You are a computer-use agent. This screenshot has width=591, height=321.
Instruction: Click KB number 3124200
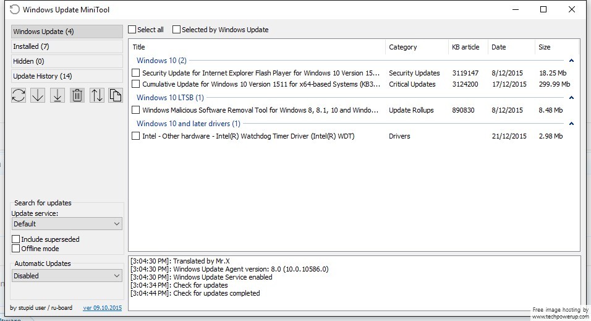coord(465,83)
